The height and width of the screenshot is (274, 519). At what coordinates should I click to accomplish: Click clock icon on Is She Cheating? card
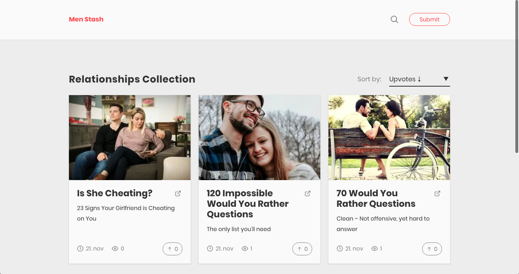click(x=80, y=249)
